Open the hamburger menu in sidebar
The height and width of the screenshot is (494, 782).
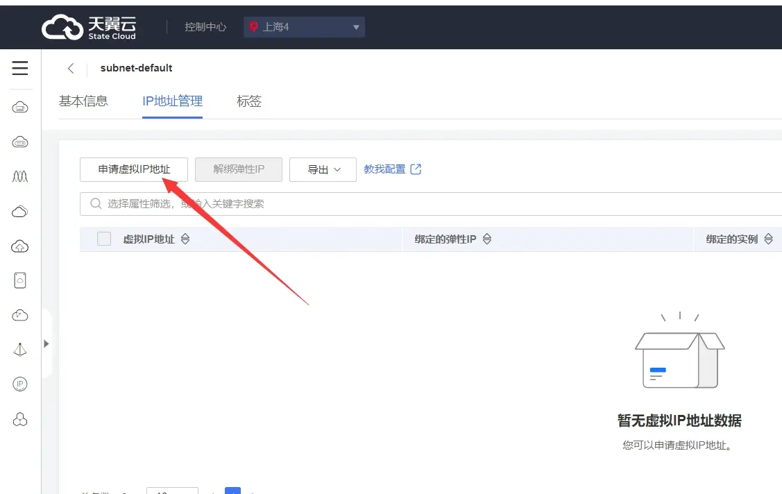pos(20,68)
